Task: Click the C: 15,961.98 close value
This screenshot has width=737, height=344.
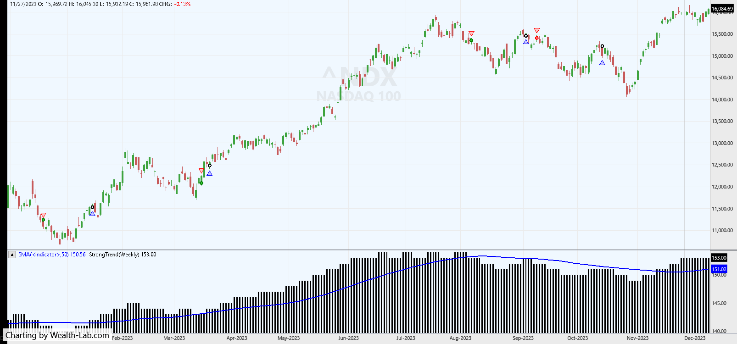Action: 144,4
